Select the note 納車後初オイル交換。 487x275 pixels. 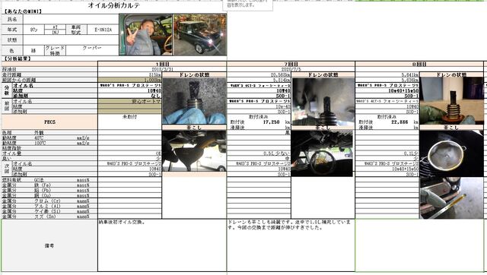point(122,223)
